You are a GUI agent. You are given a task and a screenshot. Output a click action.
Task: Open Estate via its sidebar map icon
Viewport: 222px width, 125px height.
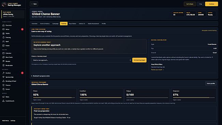coord(3,46)
